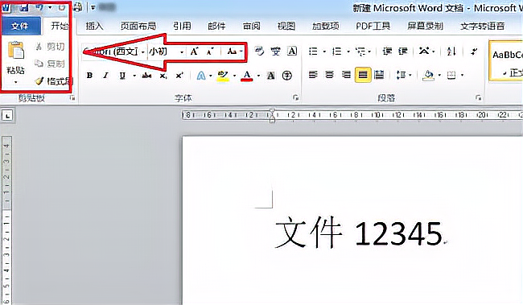The width and height of the screenshot is (523, 305).
Task: Apply strikethrough with abc icon
Action: pyautogui.click(x=146, y=76)
